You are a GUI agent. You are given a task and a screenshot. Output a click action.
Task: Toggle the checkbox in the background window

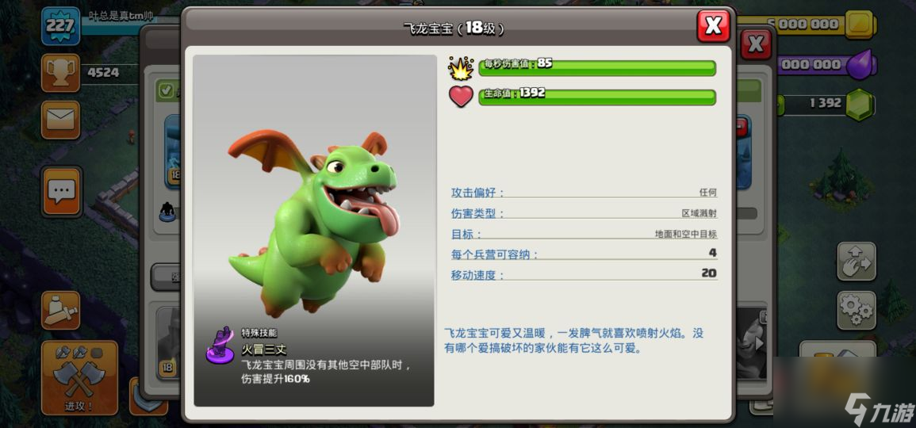(167, 91)
